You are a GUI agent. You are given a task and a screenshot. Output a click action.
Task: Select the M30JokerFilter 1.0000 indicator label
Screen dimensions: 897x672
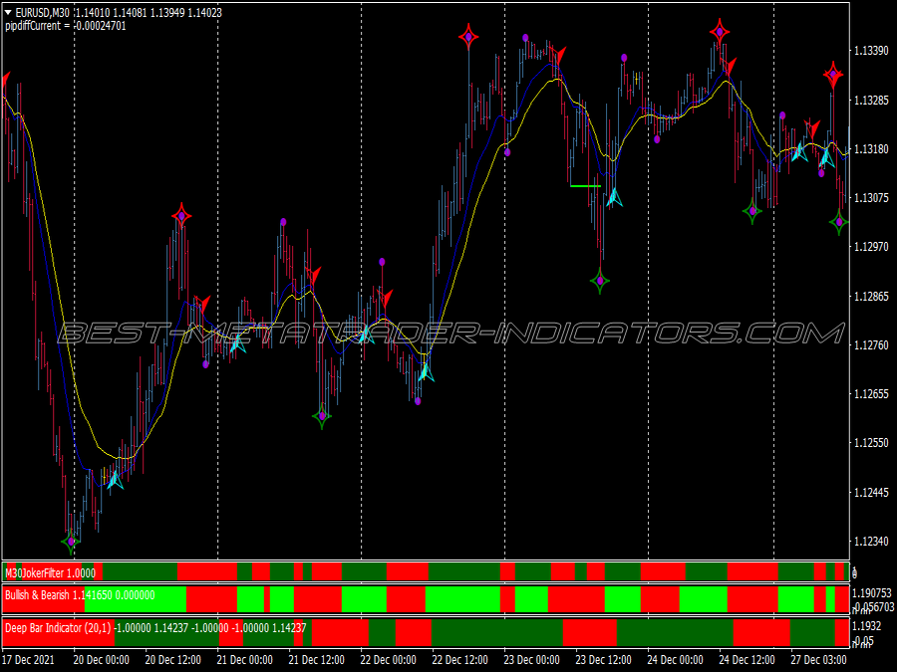tap(51, 572)
